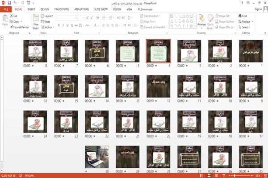Switch to SLIDE SHOW tab

(x=101, y=9)
